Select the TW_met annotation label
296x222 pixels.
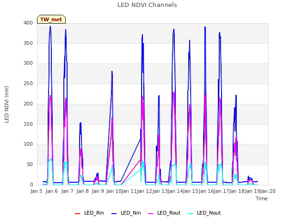click(51, 19)
